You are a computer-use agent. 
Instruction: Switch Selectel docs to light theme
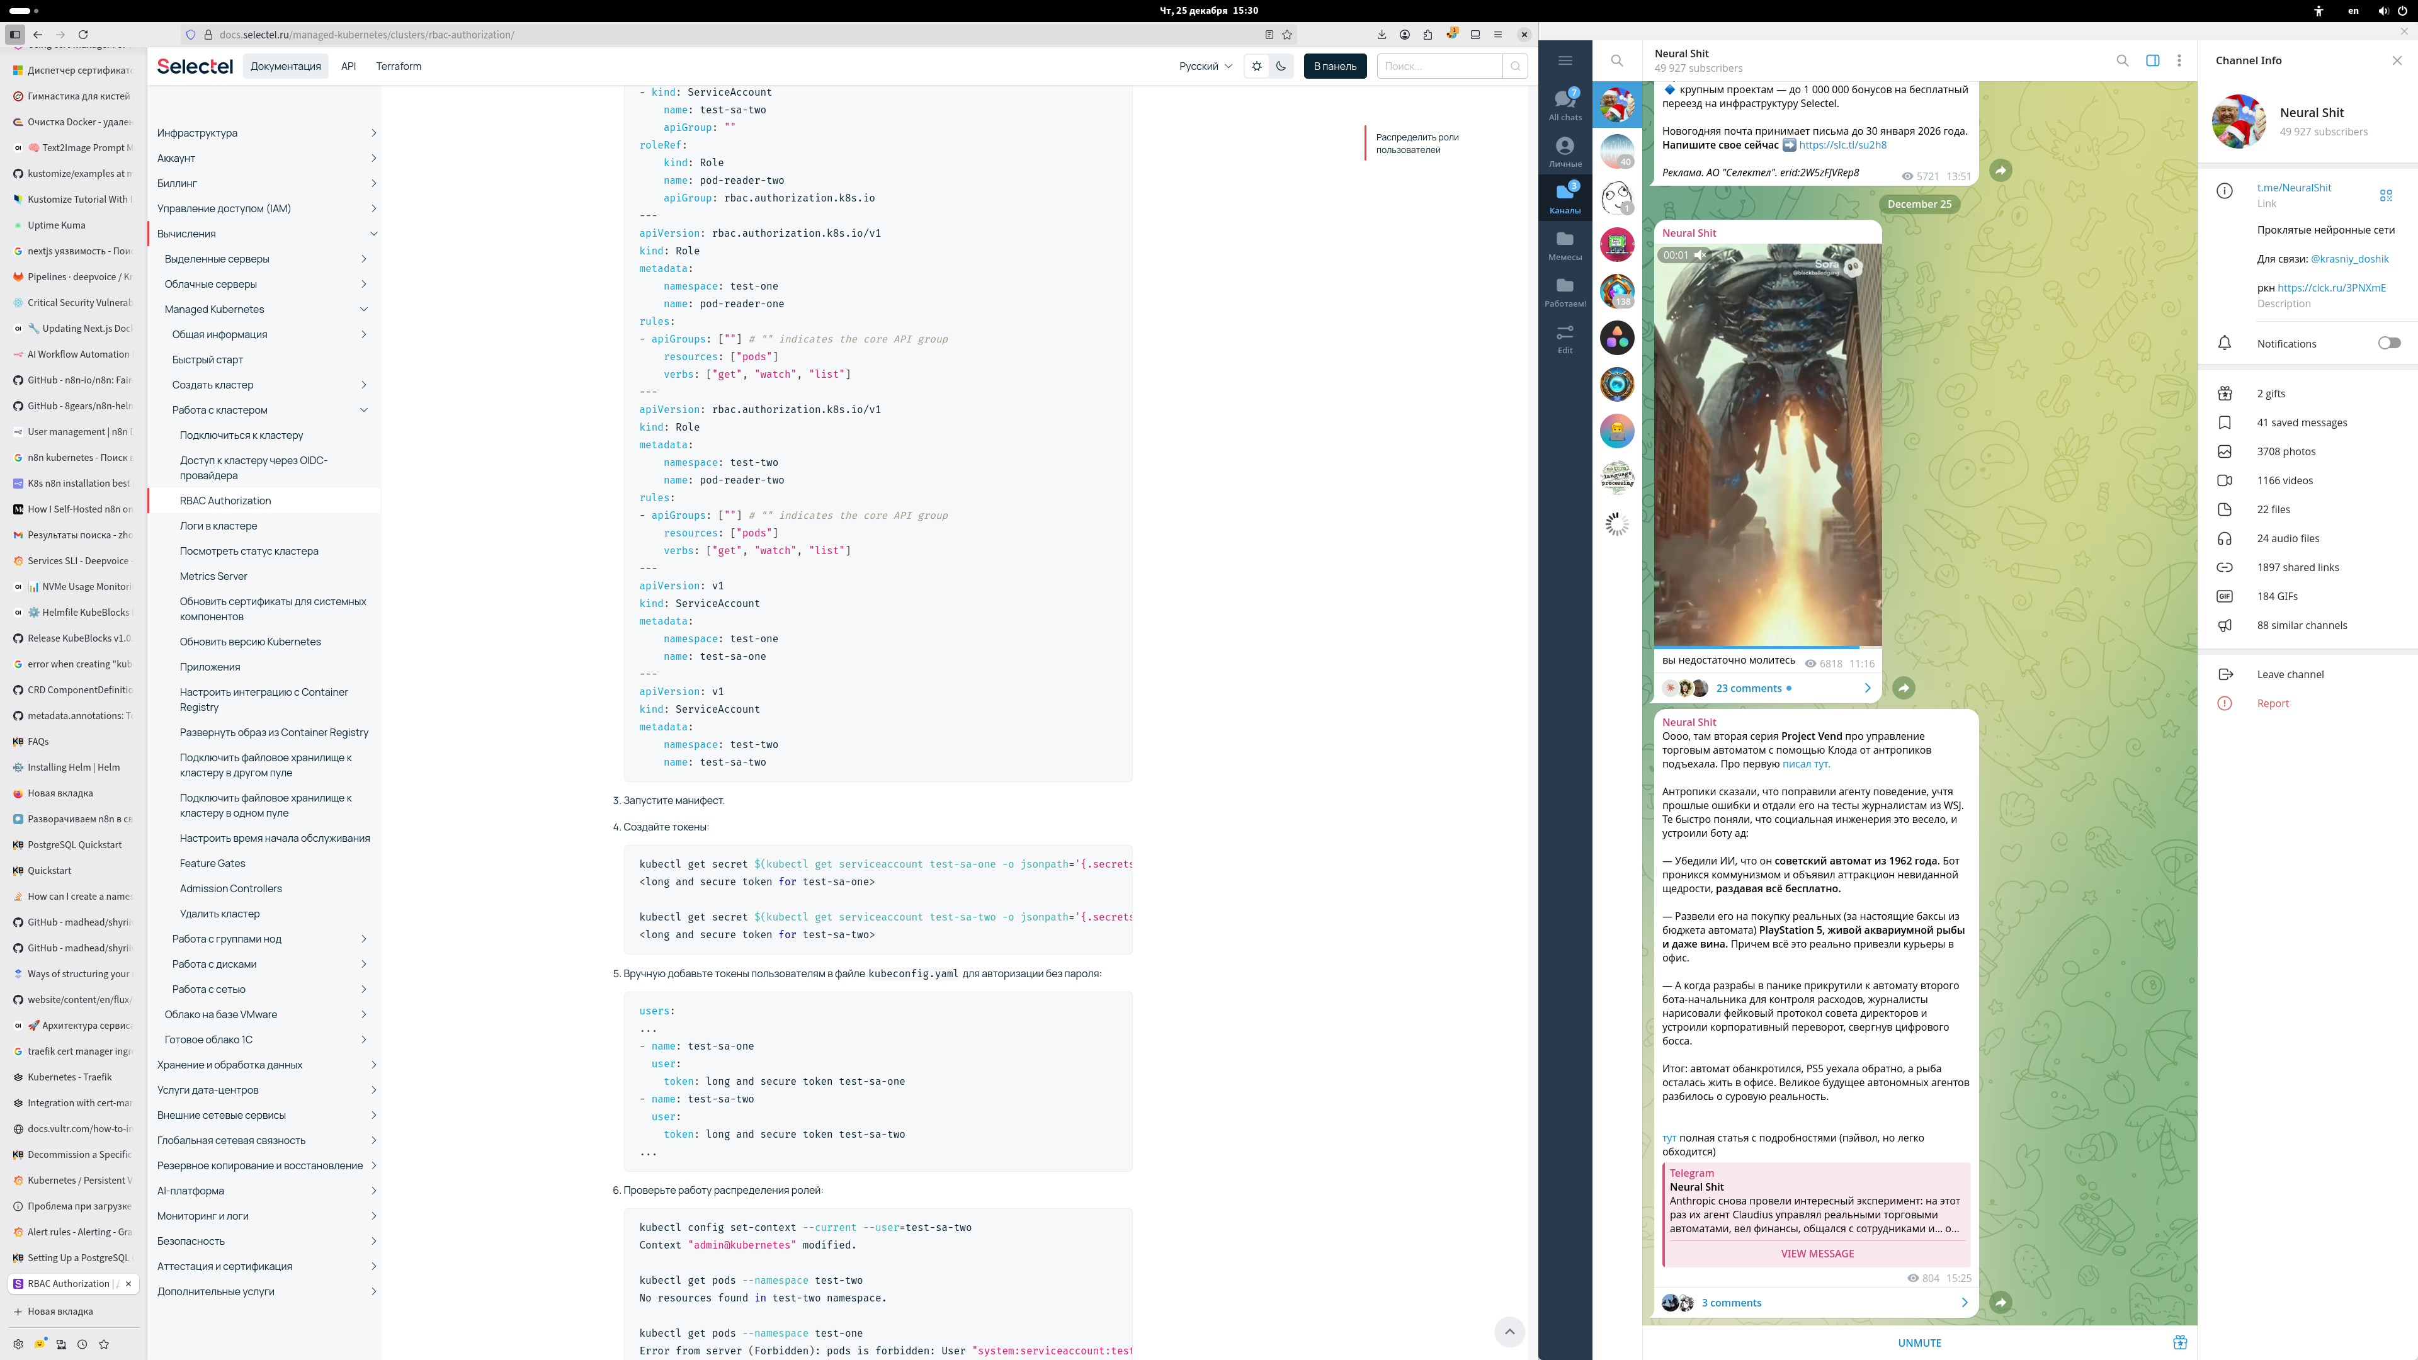coord(1257,65)
